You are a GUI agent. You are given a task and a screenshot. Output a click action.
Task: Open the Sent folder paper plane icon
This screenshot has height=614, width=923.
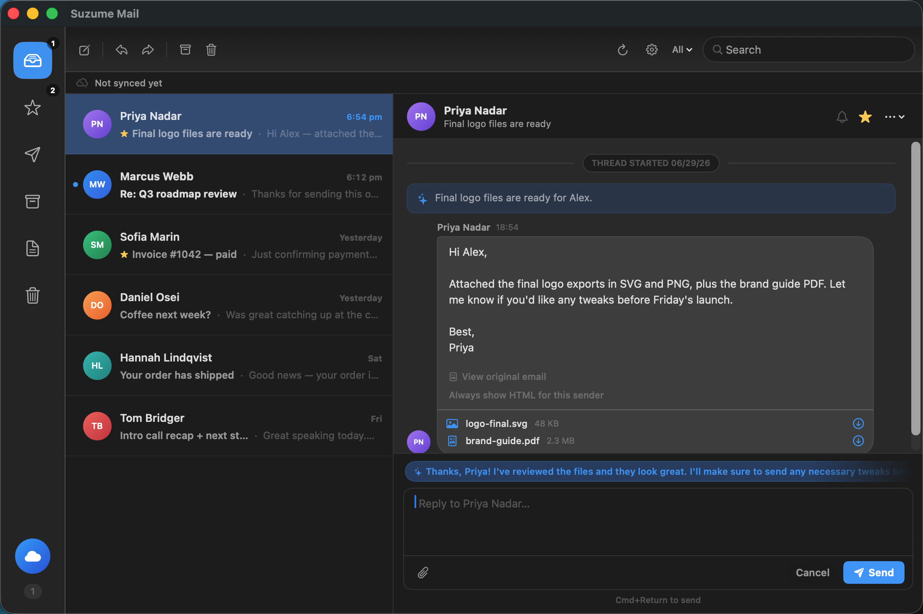(x=33, y=154)
